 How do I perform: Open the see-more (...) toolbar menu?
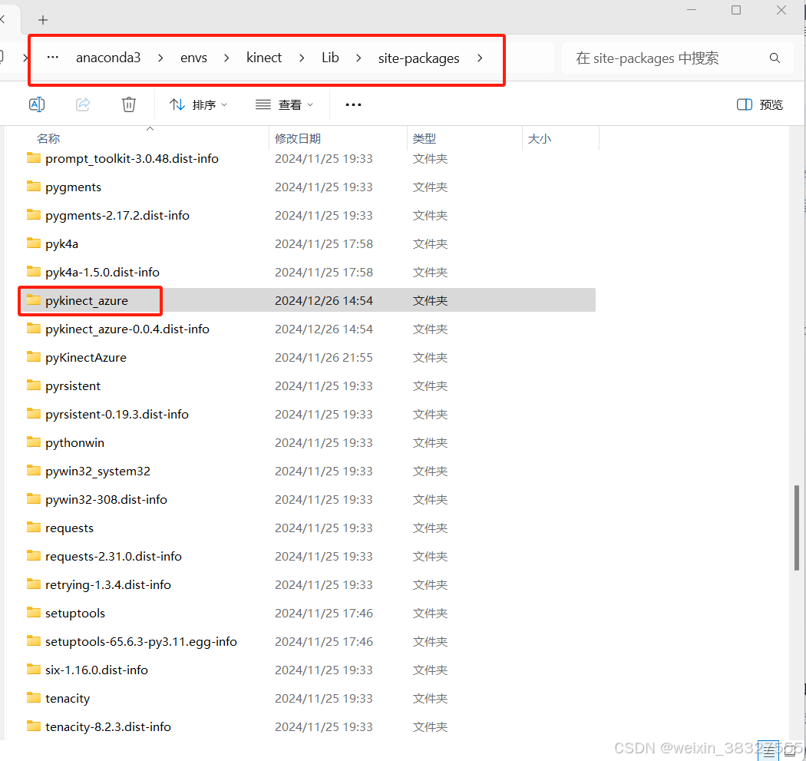(352, 104)
